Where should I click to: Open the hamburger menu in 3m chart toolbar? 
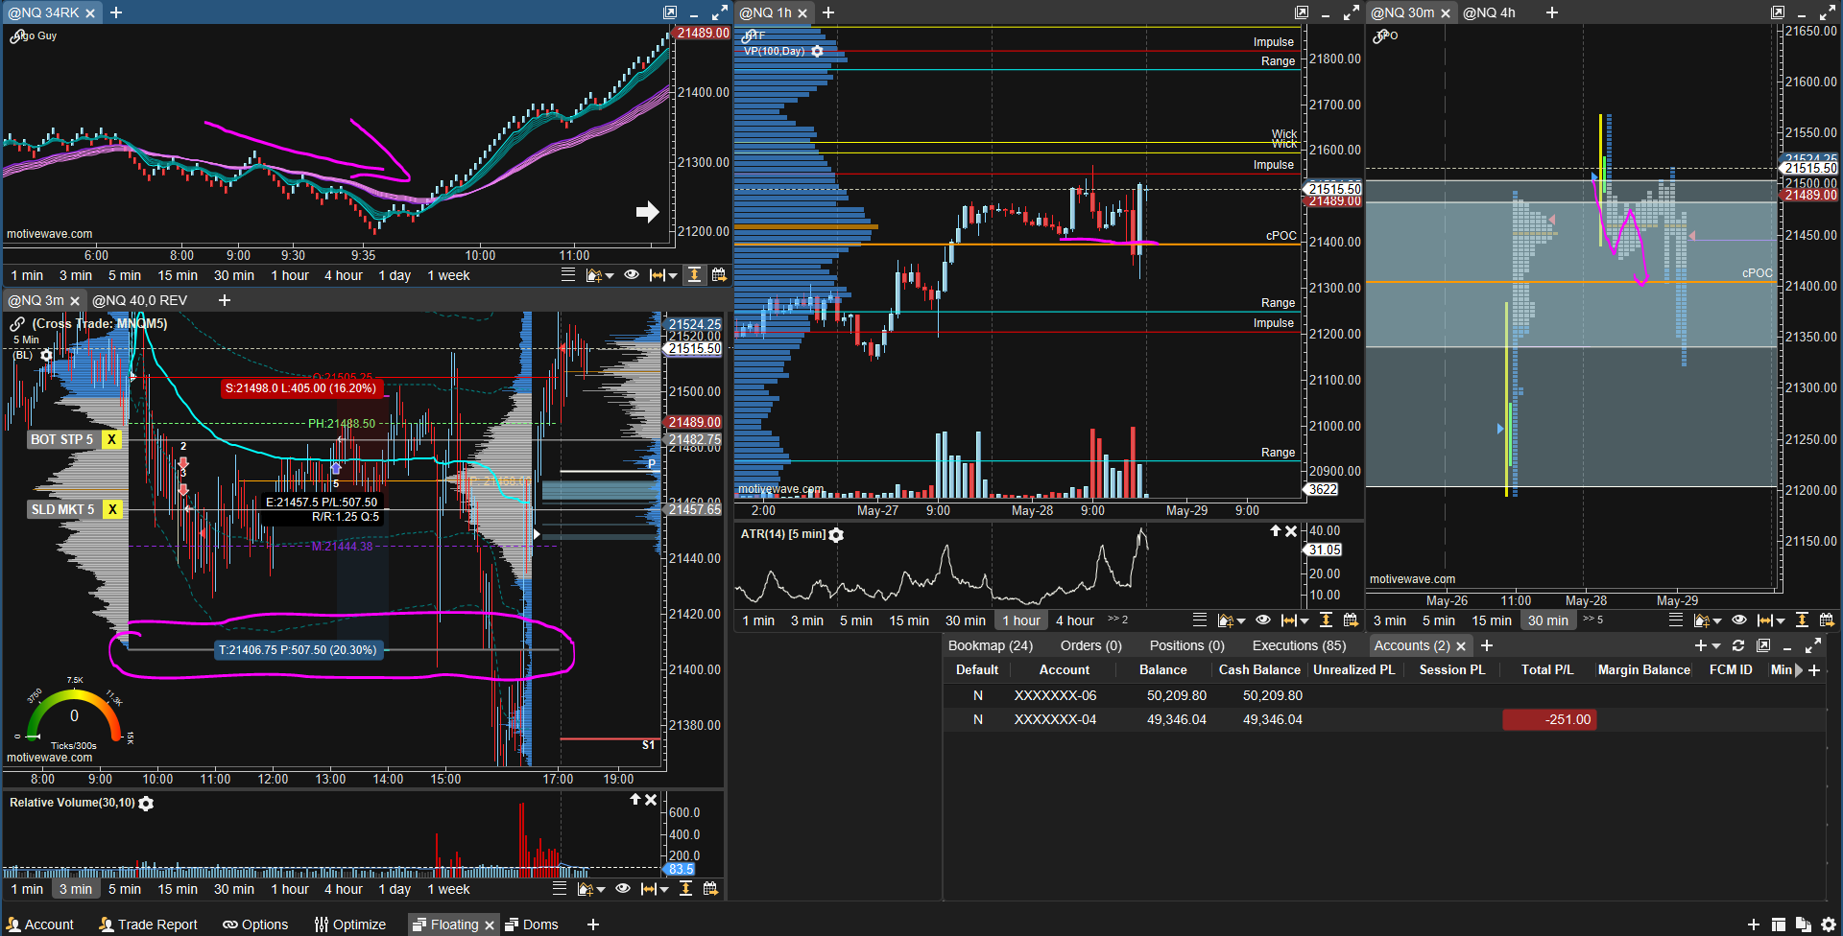tap(560, 889)
